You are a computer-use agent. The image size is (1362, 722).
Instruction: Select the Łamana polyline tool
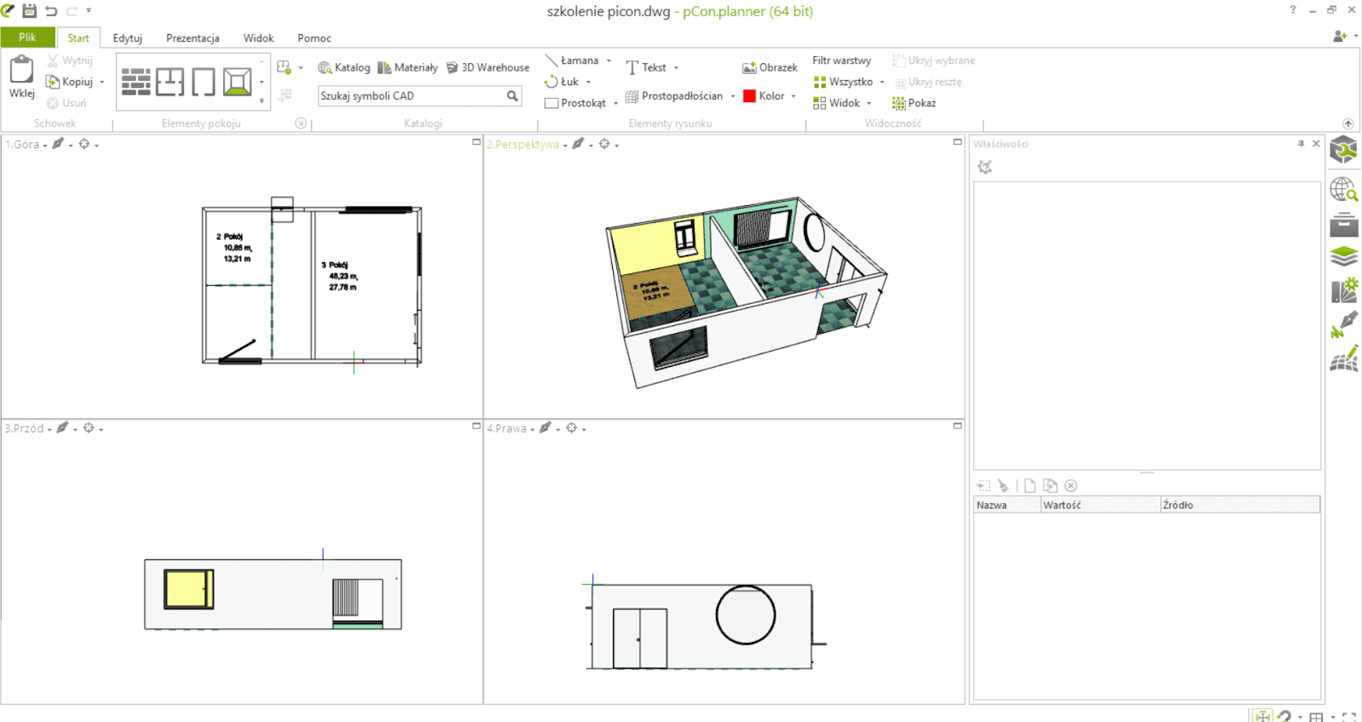pyautogui.click(x=573, y=60)
